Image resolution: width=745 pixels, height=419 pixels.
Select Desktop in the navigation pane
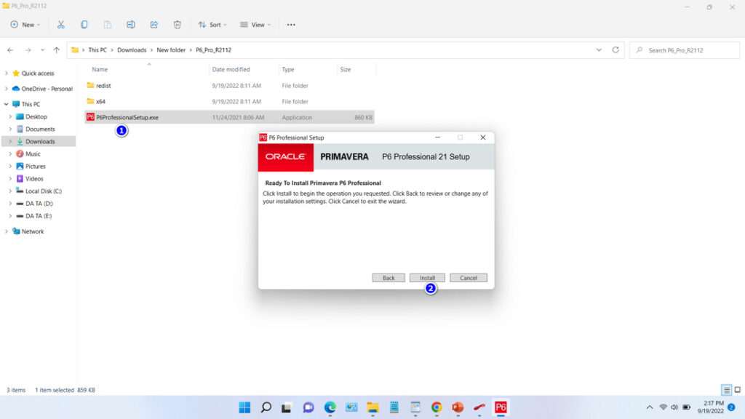[x=36, y=116]
